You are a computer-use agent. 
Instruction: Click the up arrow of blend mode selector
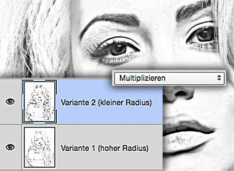219,76
